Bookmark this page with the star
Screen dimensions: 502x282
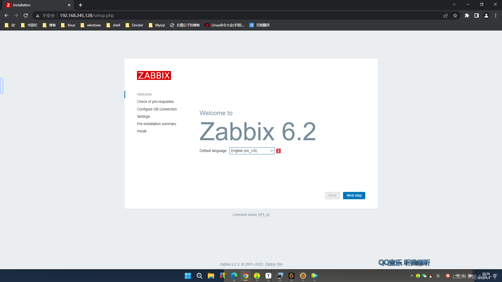pos(455,16)
